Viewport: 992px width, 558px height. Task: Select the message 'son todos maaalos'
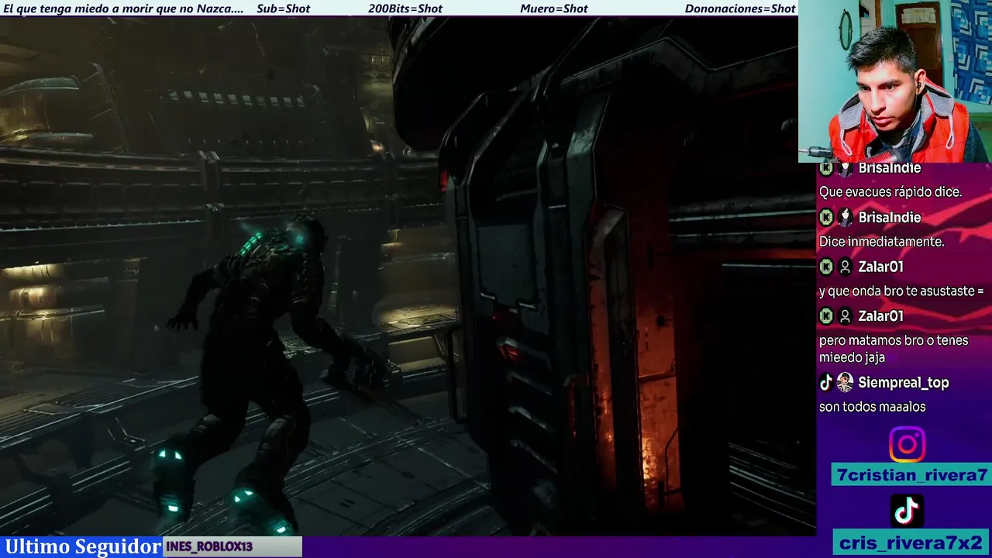[x=873, y=407]
